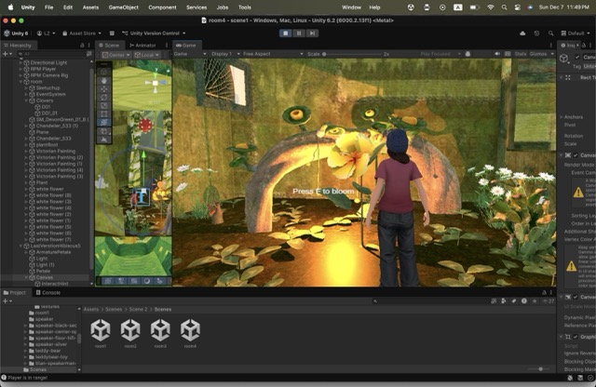This screenshot has height=387, width=596.
Task: Open the GameObject menu
Action: (122, 7)
